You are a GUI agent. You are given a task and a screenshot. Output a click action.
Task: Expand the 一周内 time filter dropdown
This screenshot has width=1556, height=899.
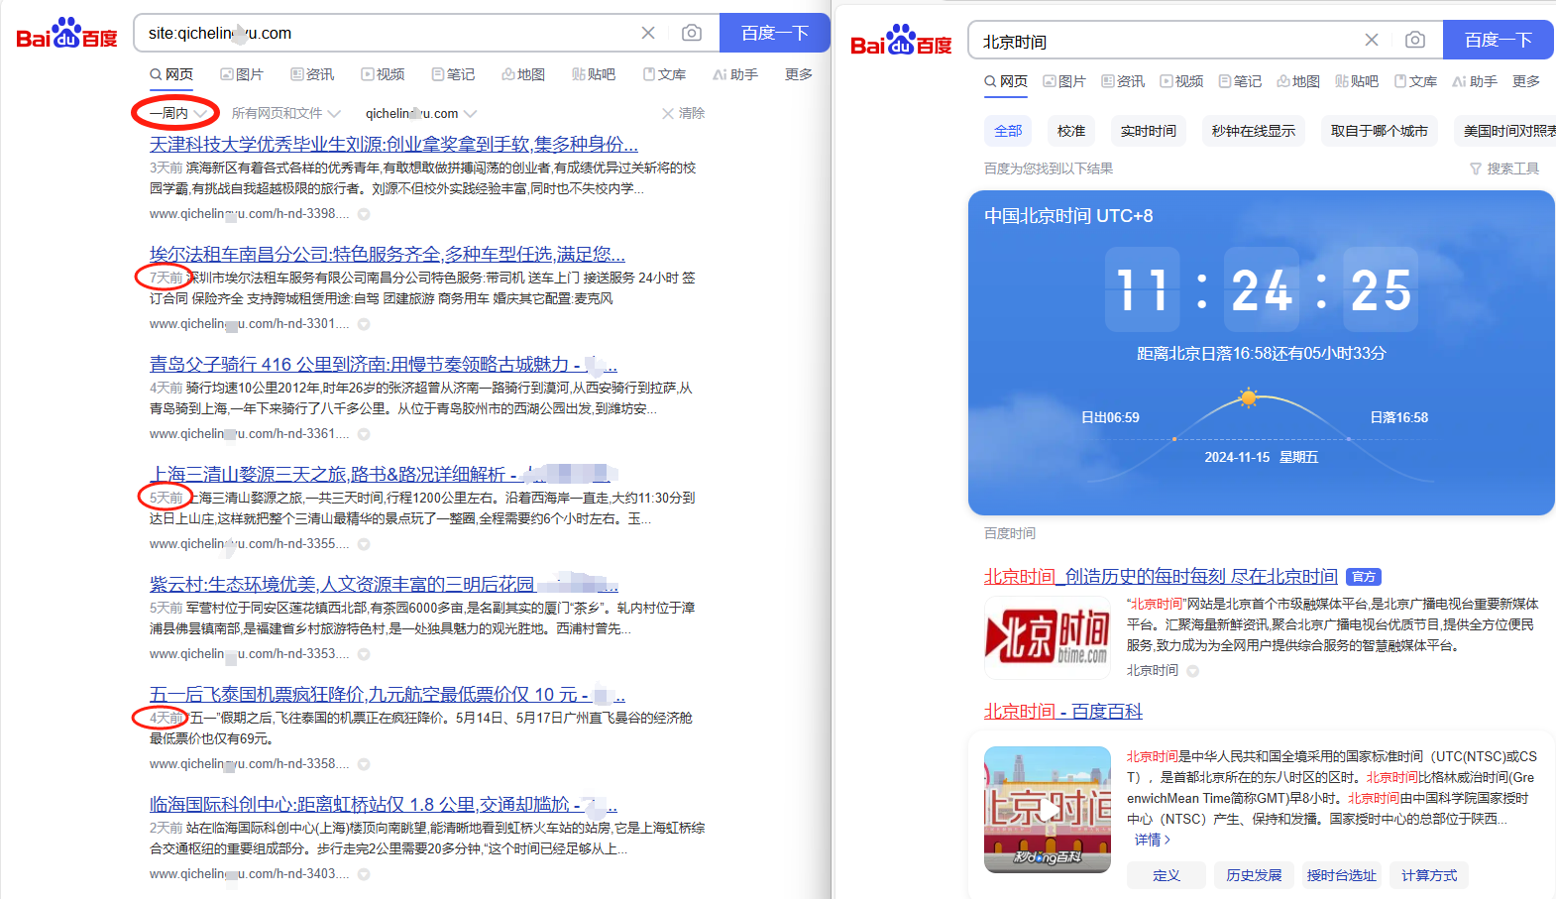[x=178, y=113]
